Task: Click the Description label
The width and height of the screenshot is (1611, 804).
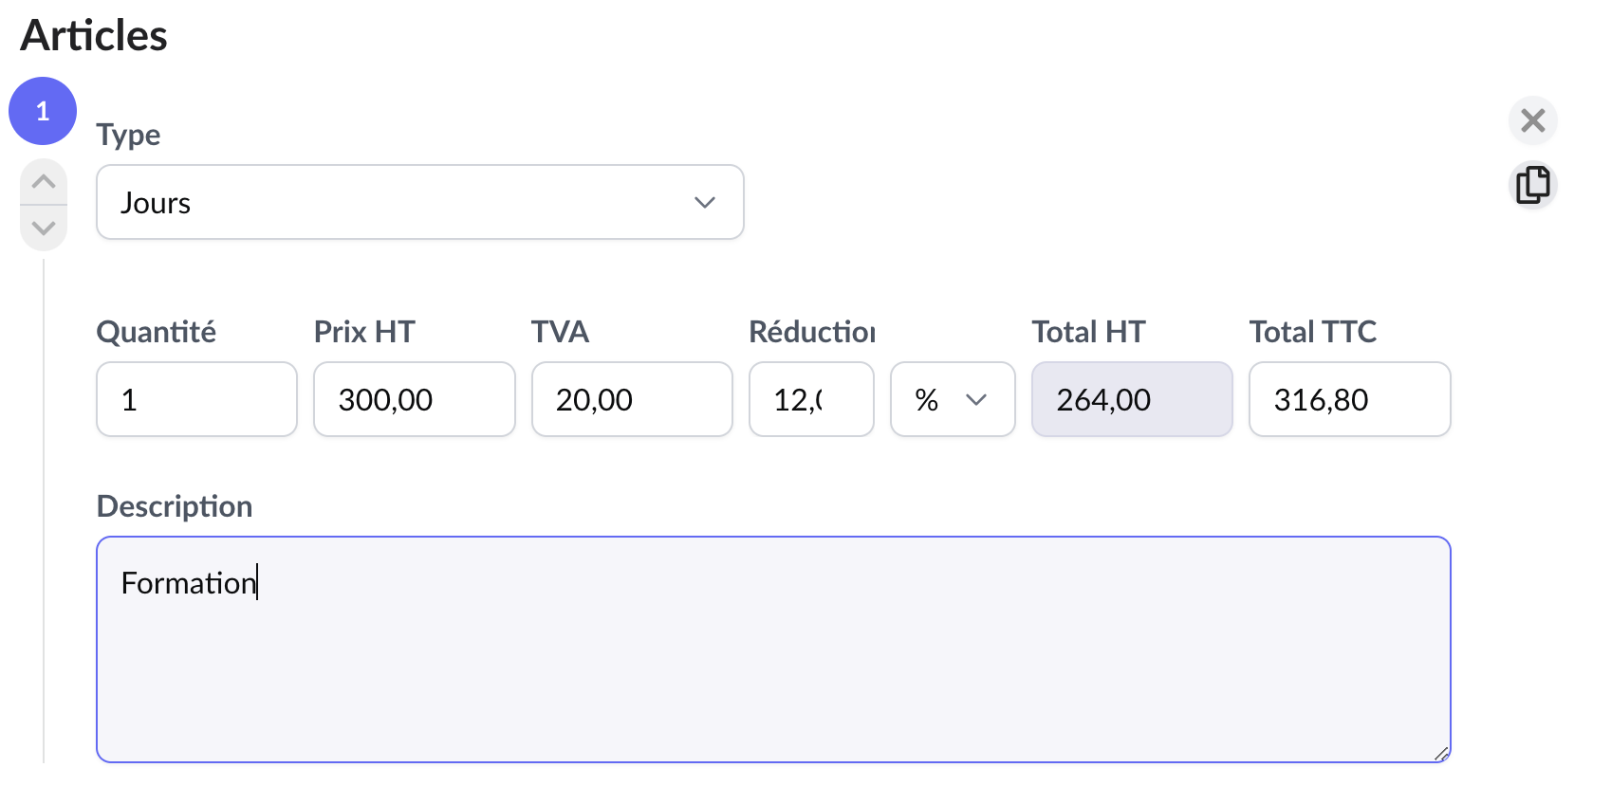Action: [175, 506]
